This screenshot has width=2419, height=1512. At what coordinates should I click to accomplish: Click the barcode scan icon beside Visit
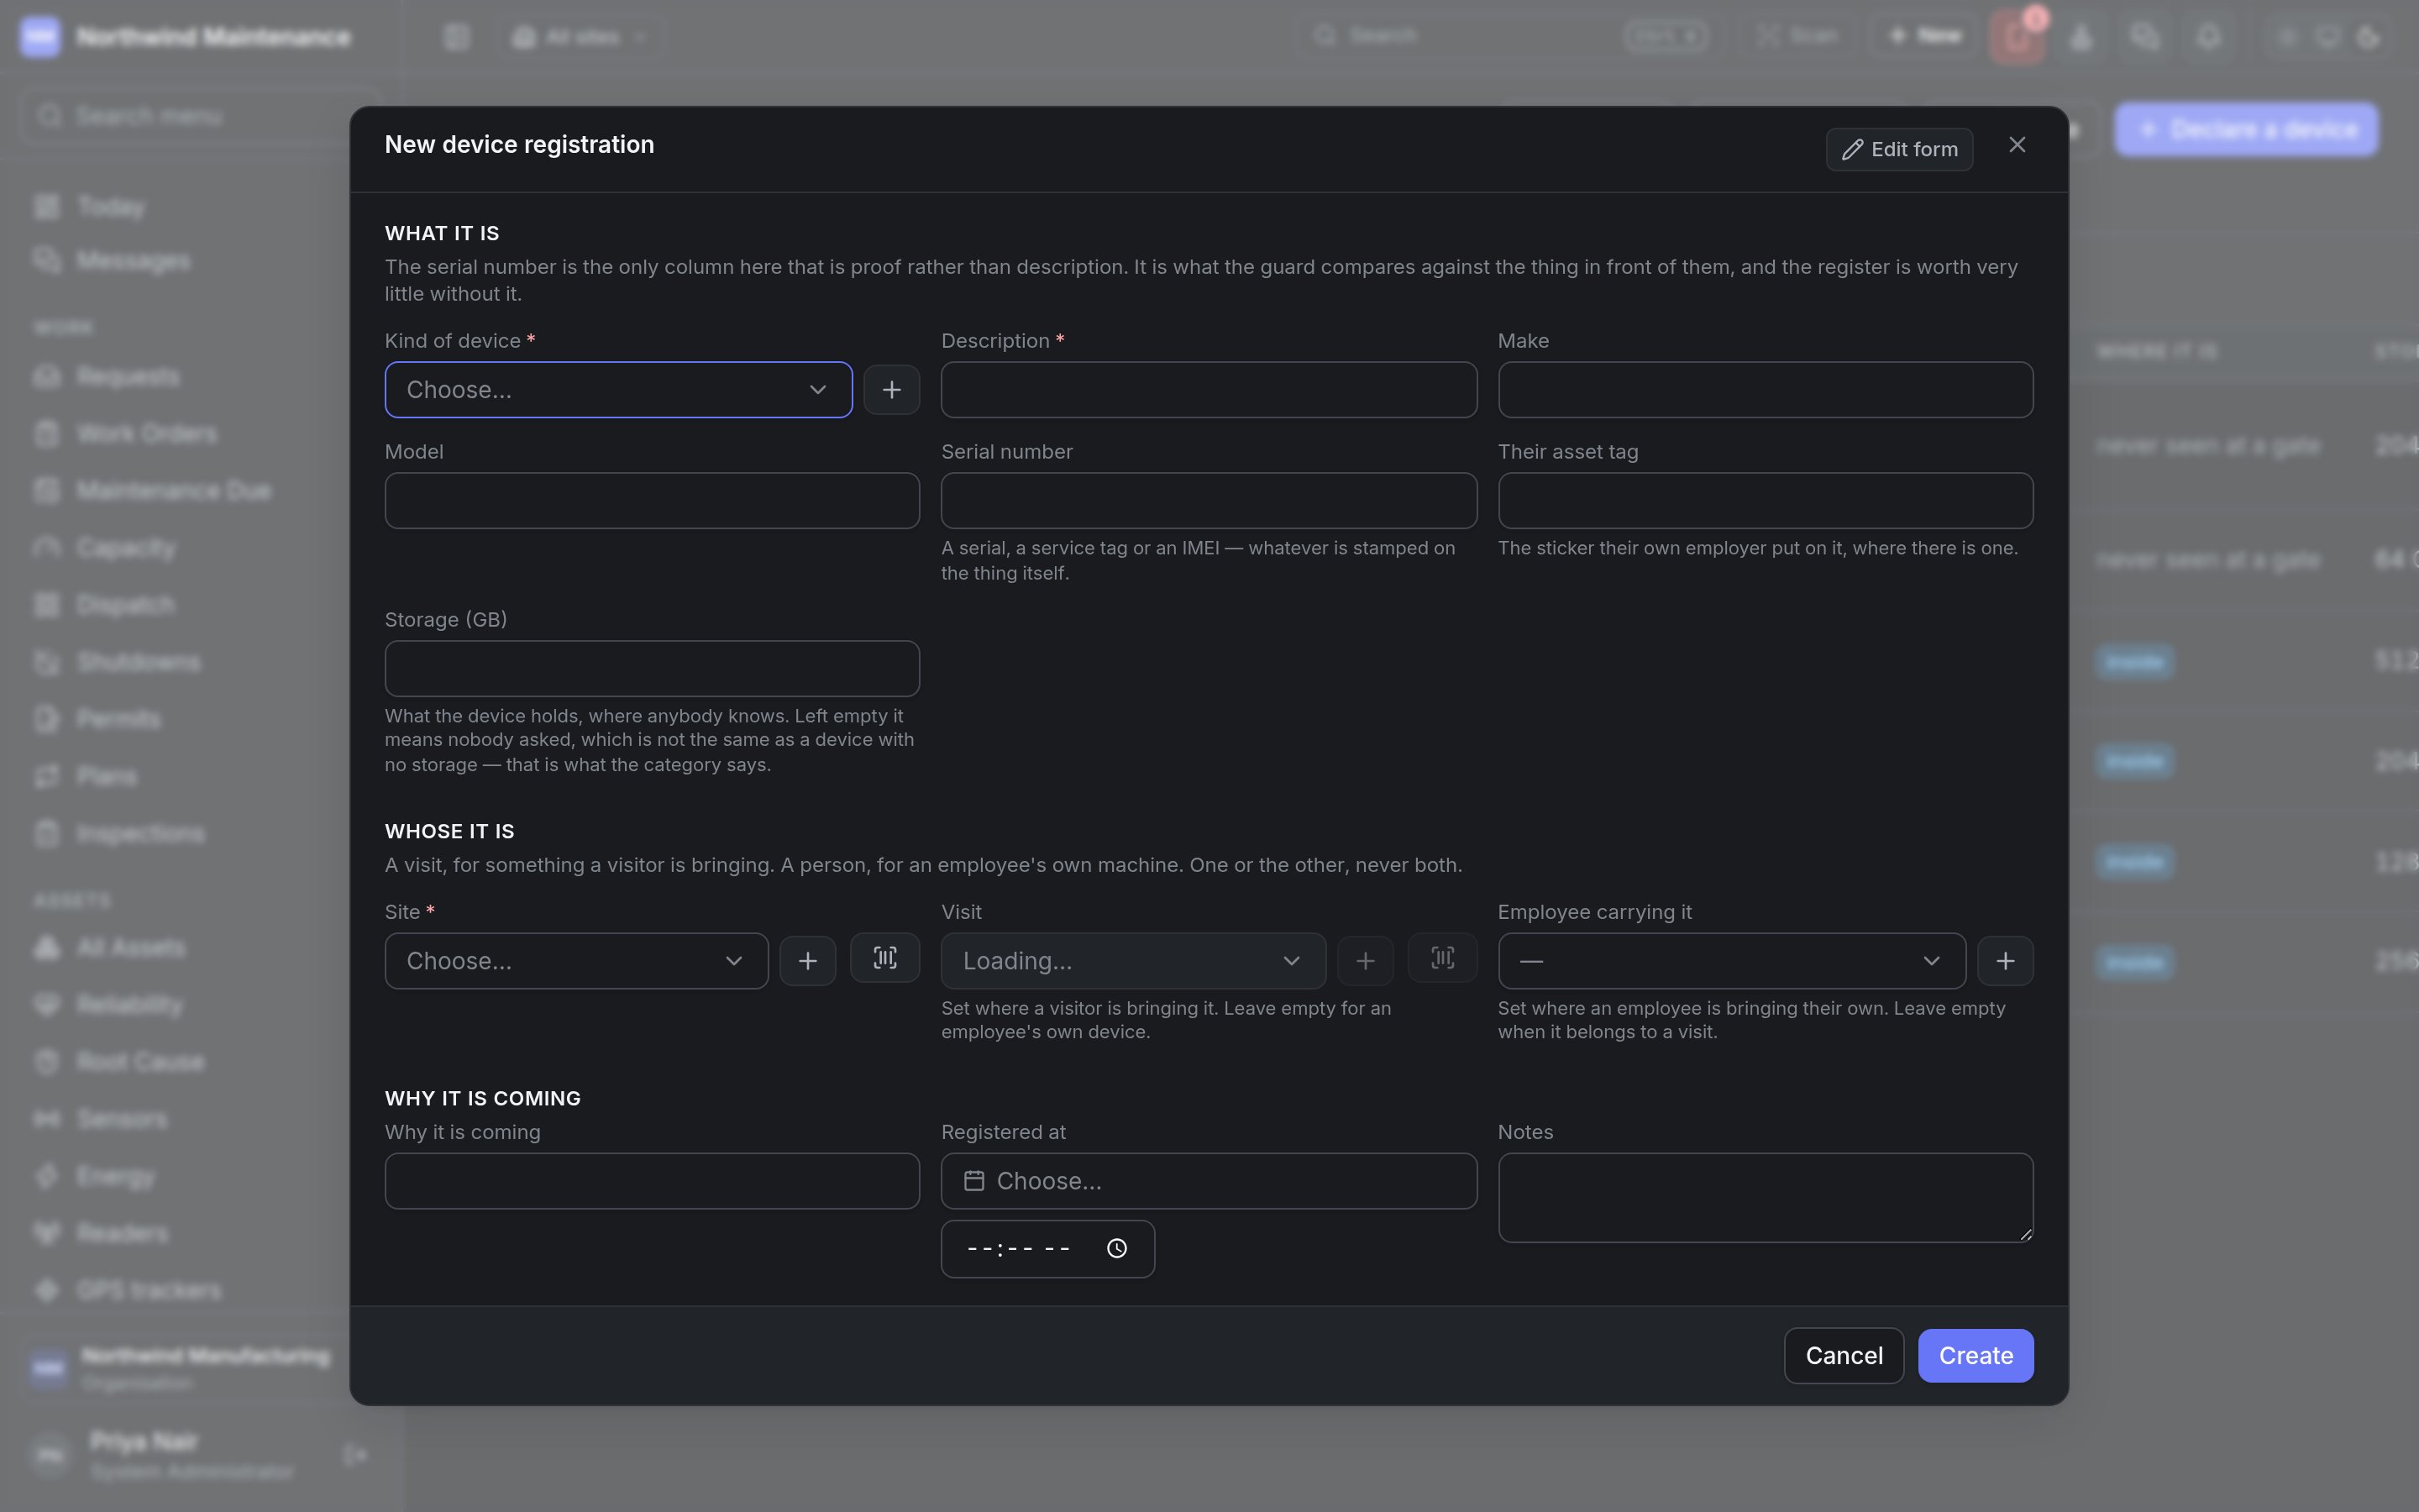(x=1442, y=958)
